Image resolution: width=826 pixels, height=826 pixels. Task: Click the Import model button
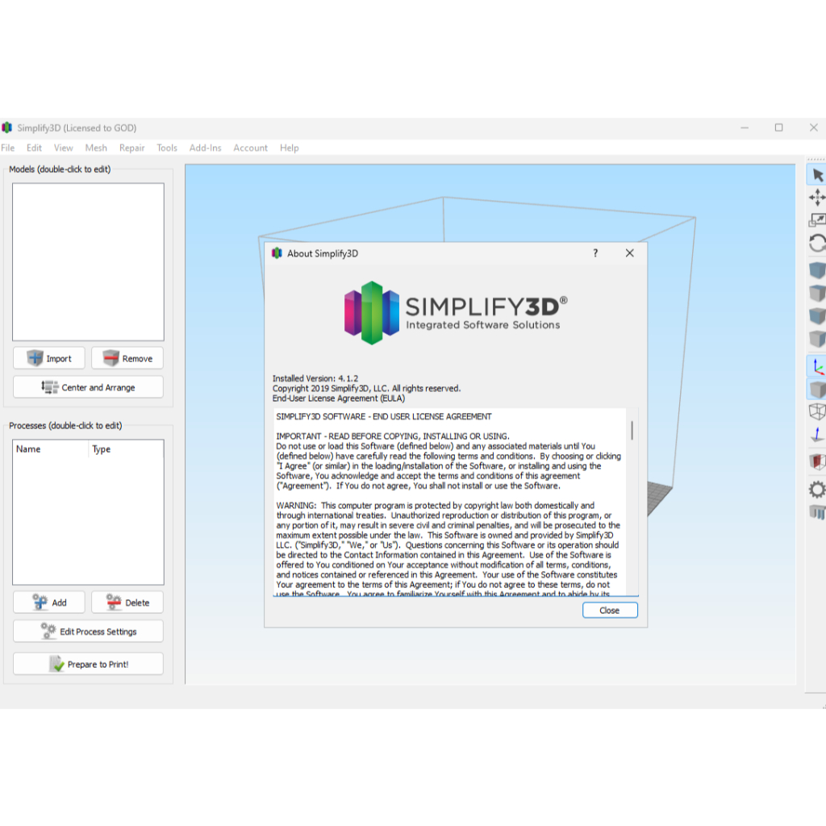coord(49,358)
